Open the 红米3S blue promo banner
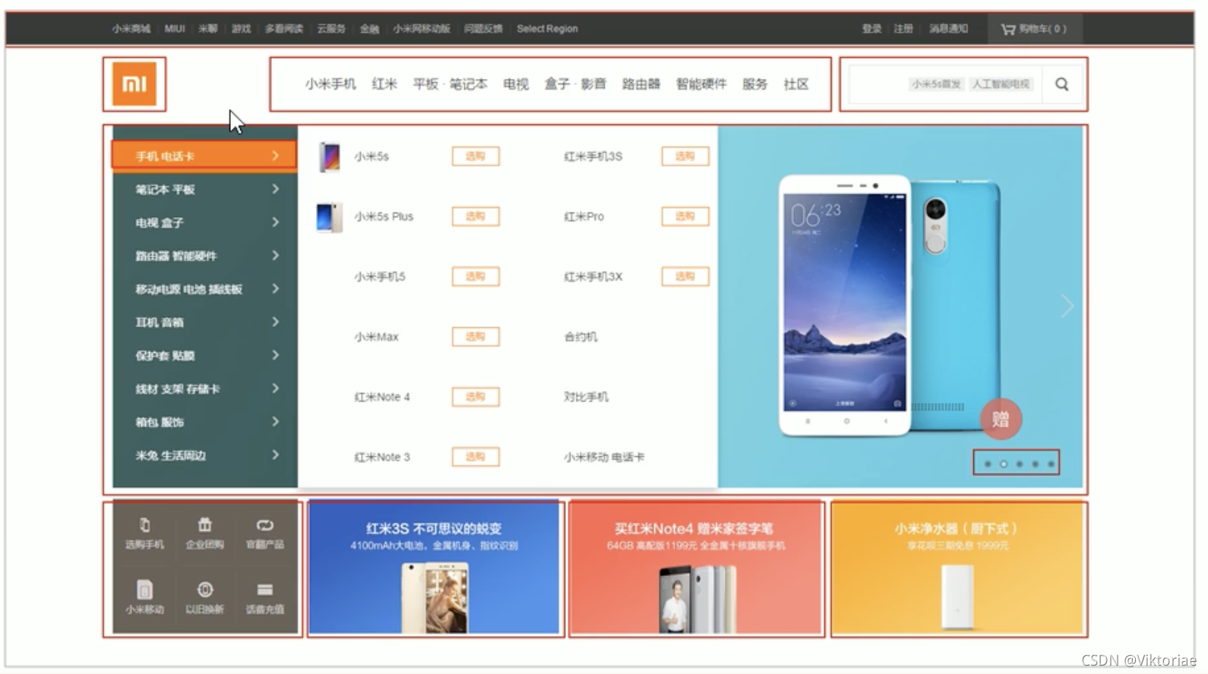The width and height of the screenshot is (1208, 674). coord(434,568)
